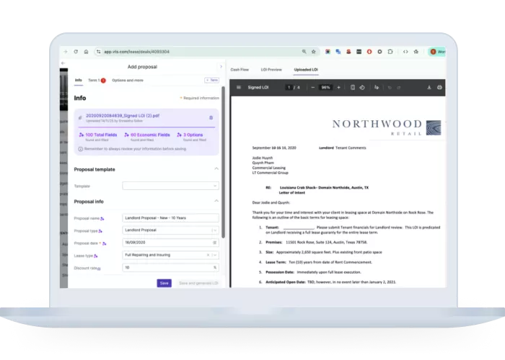Click the AI sparkle icon beside Proposal name
505x360 pixels.
click(x=102, y=219)
